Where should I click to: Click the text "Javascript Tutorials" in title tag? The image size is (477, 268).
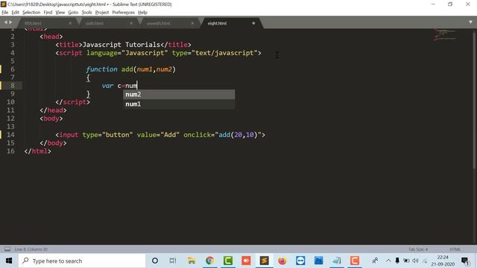pyautogui.click(x=121, y=45)
